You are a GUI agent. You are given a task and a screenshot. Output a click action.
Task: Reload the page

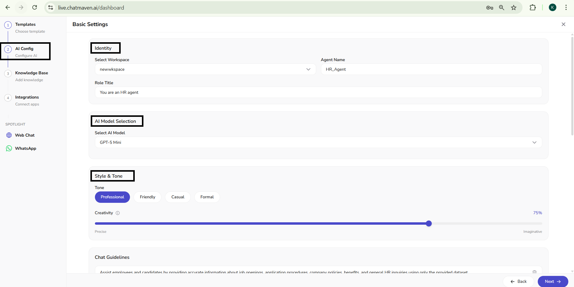click(x=35, y=7)
